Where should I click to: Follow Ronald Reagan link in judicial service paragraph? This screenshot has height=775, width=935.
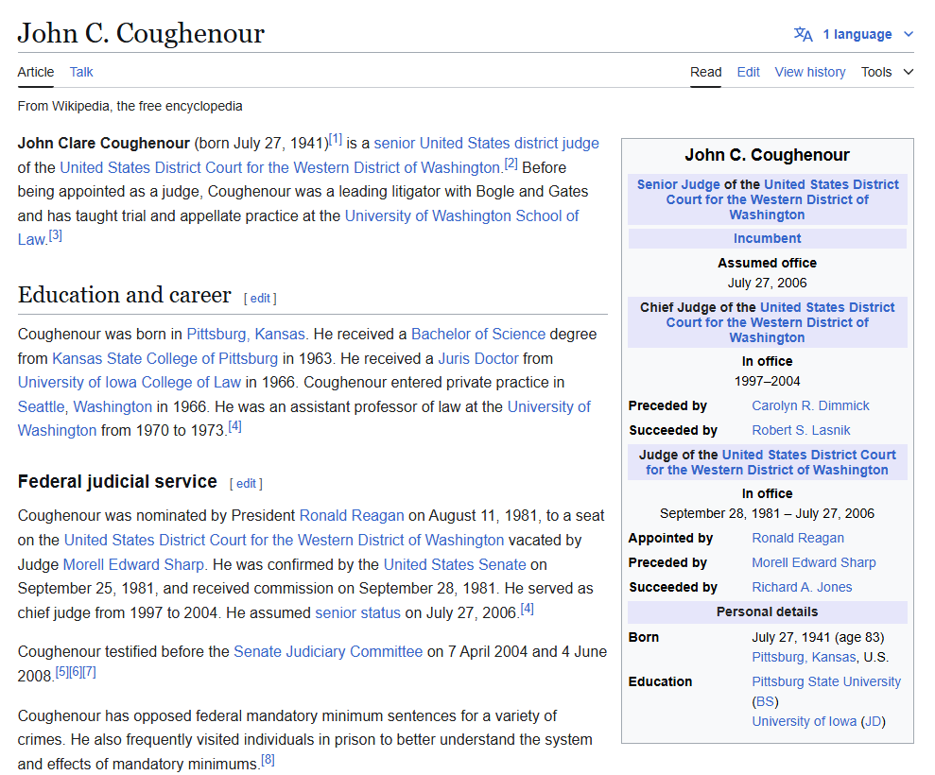pos(352,515)
